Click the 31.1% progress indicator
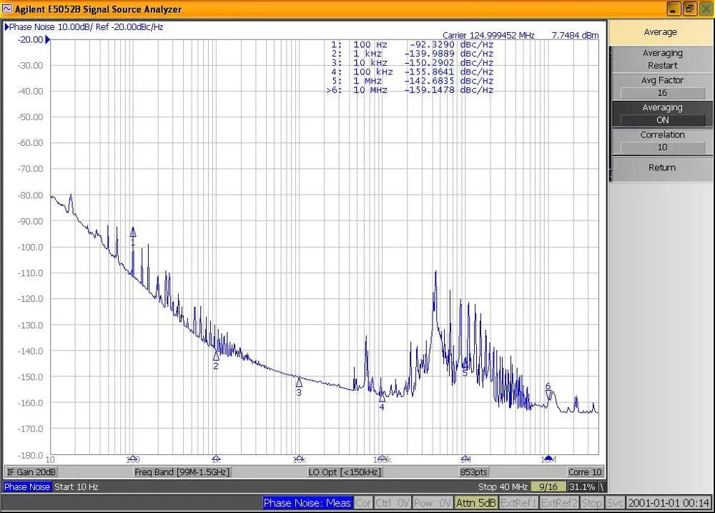The width and height of the screenshot is (715, 513). click(x=582, y=487)
